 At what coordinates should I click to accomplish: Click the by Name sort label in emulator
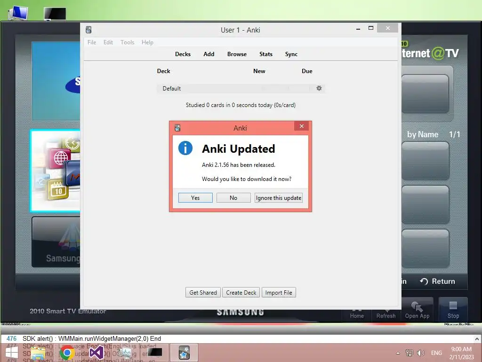pyautogui.click(x=423, y=134)
